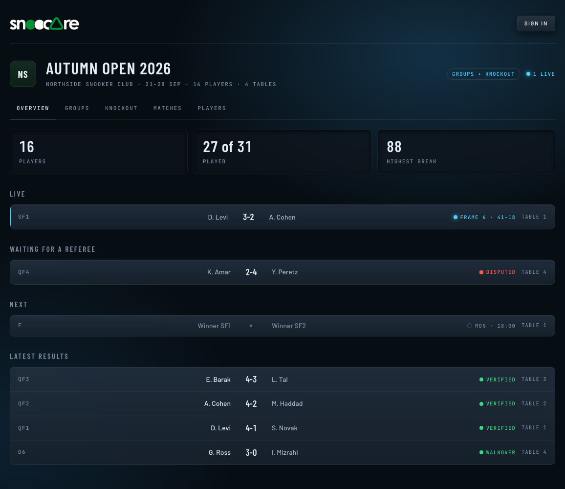Click the 4-3 score in QF3
The height and width of the screenshot is (489, 565).
251,379
